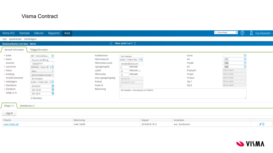
Task: Select the Avtal menu item
Action: (x=67, y=33)
